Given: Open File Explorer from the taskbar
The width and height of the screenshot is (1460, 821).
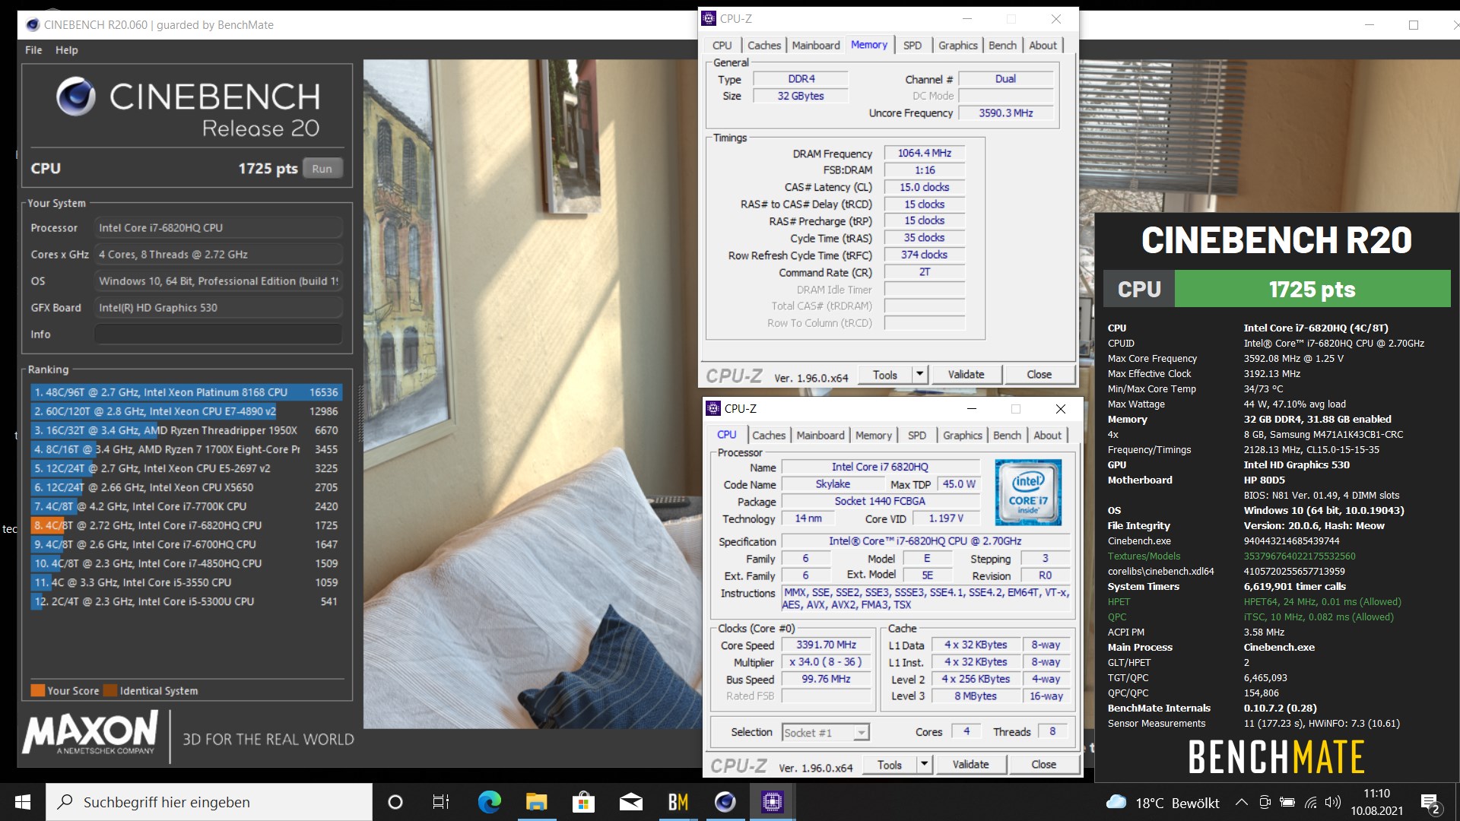Looking at the screenshot, I should point(536,802).
